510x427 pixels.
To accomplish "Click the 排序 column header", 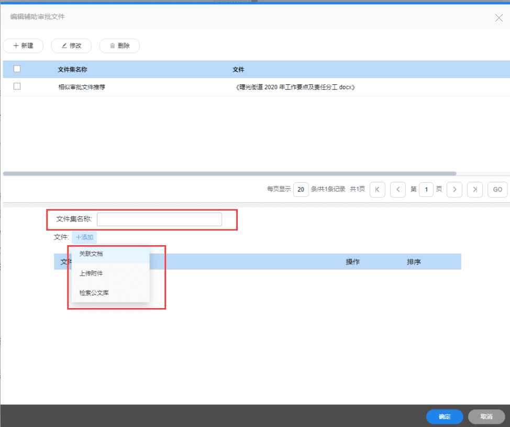I will click(414, 261).
